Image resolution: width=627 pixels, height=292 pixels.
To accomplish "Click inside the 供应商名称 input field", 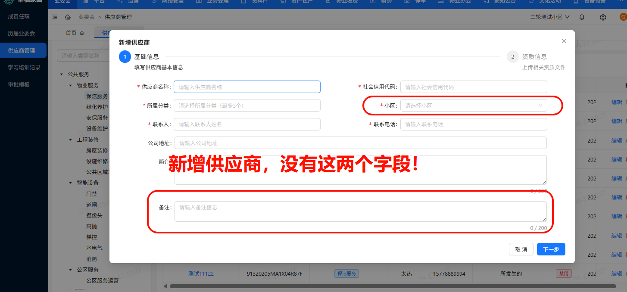I will point(247,87).
